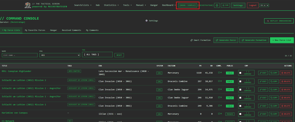
Task: Copy the Draconis Combine 'Mission 1' list
Action: (x=274, y=106)
